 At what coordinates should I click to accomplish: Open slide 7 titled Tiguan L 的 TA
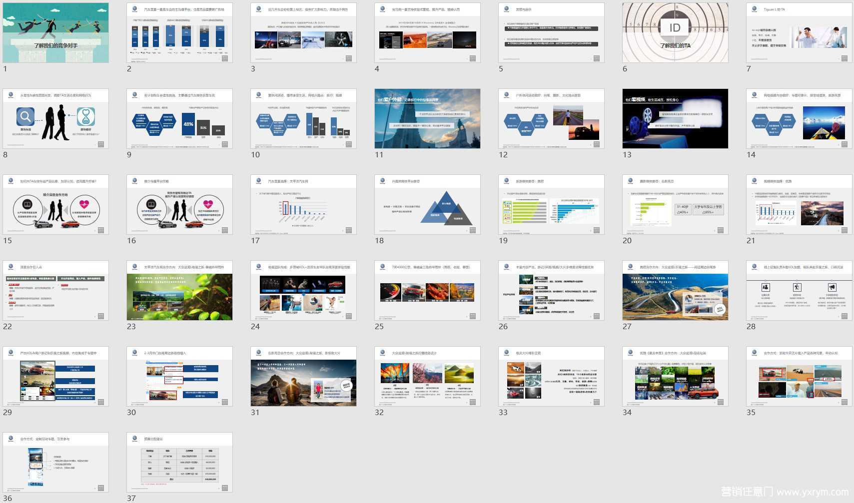point(799,32)
